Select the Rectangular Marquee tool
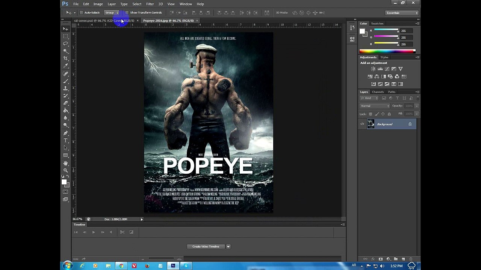Image resolution: width=481 pixels, height=270 pixels. coord(66,36)
